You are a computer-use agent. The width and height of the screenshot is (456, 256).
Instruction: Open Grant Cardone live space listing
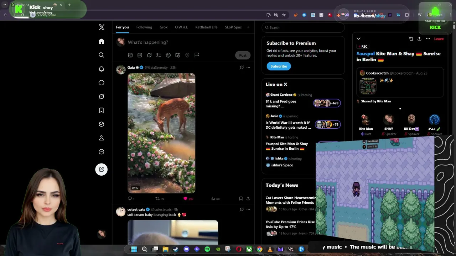pyautogui.click(x=303, y=101)
